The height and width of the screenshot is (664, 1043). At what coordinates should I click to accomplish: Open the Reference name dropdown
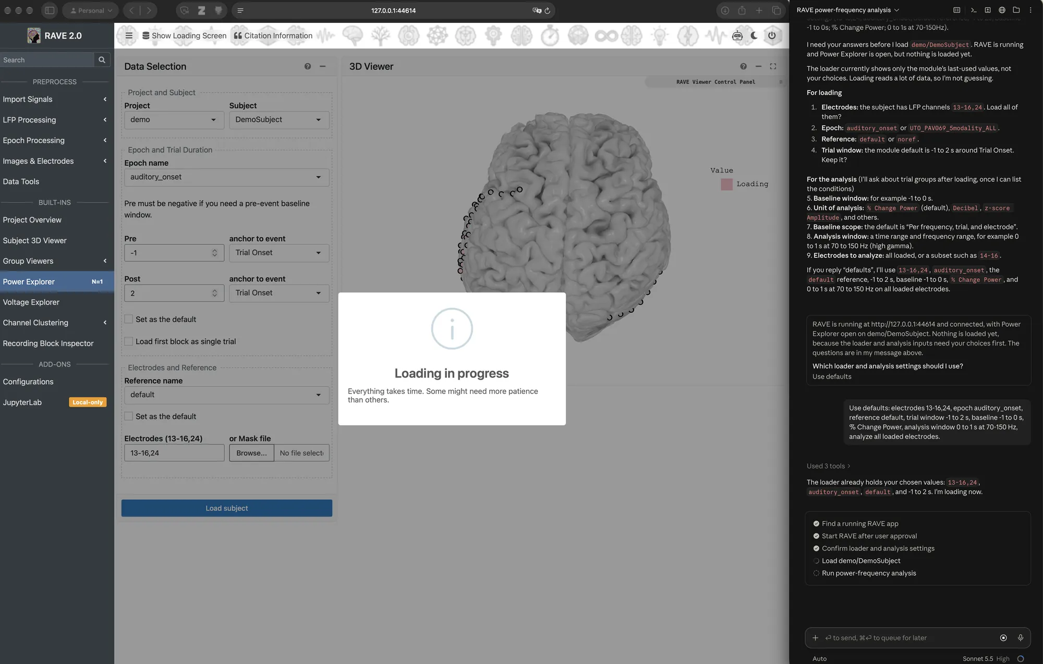click(x=226, y=395)
